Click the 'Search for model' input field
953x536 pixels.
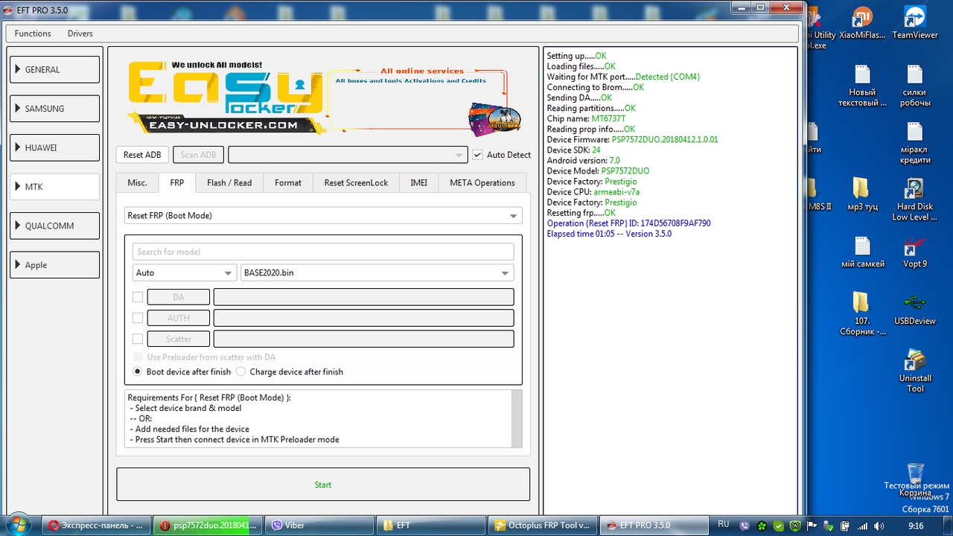coord(323,252)
